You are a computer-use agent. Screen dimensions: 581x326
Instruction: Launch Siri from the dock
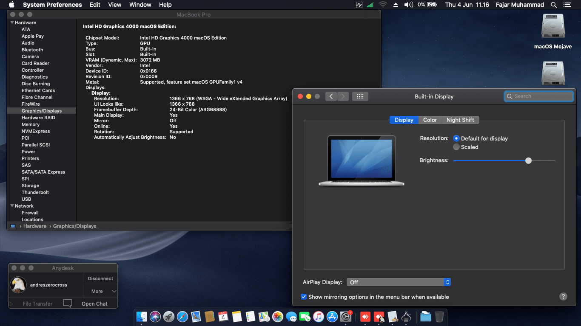pos(155,317)
